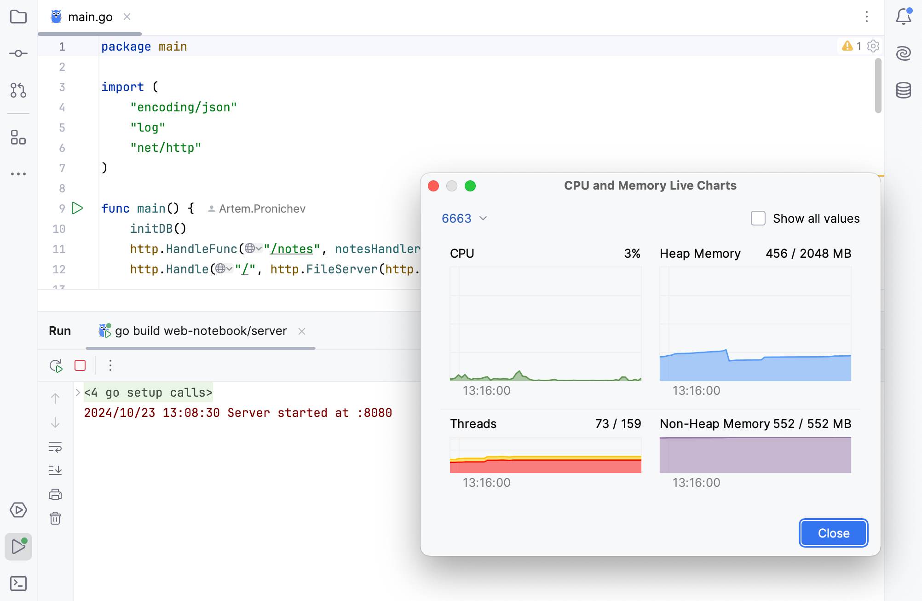Click the editor vertical scrollbar
The image size is (922, 601).
pyautogui.click(x=878, y=86)
